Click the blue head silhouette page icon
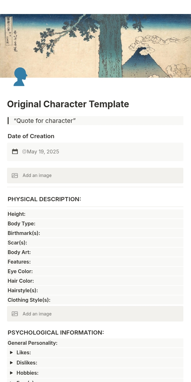The height and width of the screenshot is (382, 191). coord(20,77)
